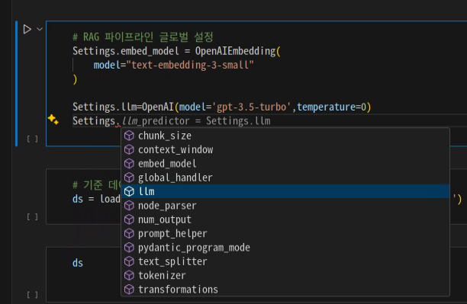Viewport: 467px width, 304px height.
Task: Select node_parser completion
Action: point(285,206)
